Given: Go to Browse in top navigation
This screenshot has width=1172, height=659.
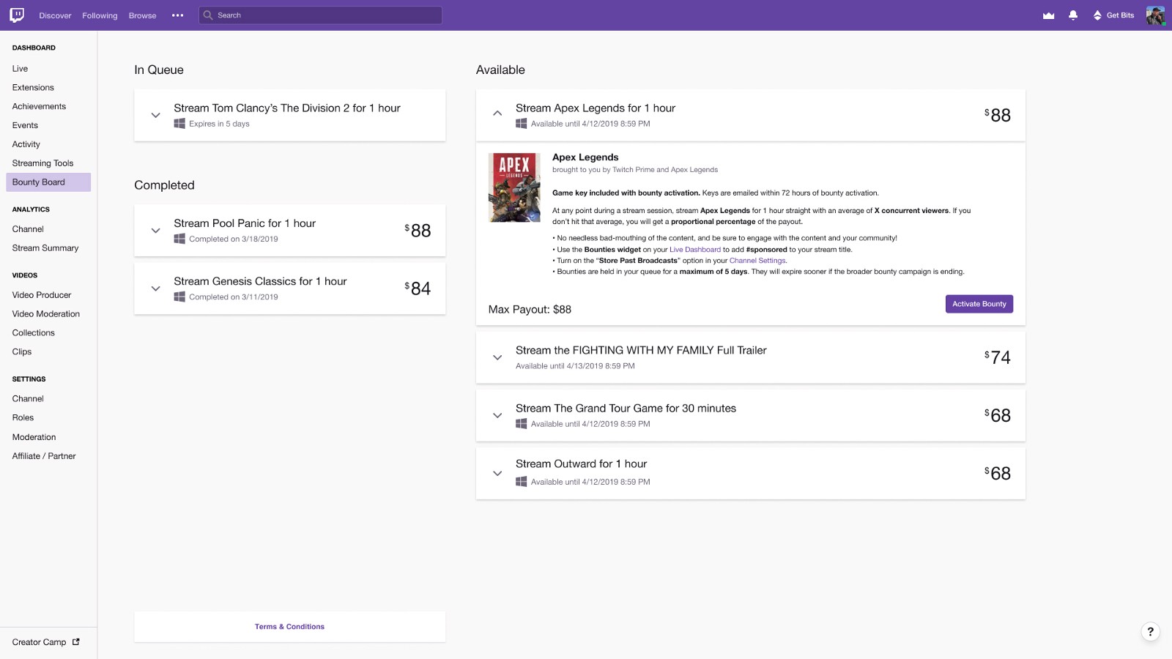Looking at the screenshot, I should [142, 15].
